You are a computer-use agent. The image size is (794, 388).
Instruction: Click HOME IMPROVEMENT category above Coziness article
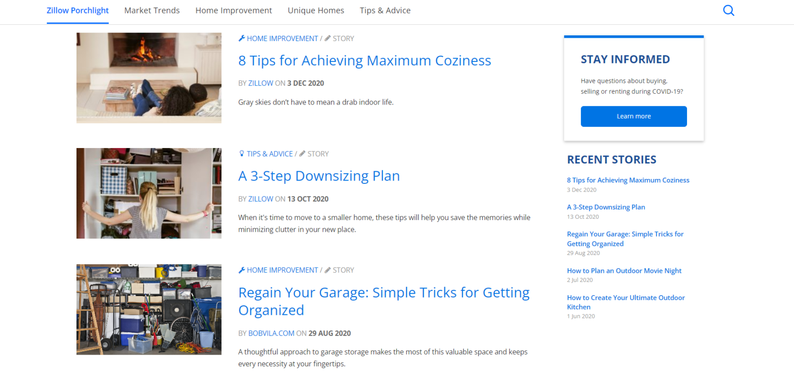282,38
